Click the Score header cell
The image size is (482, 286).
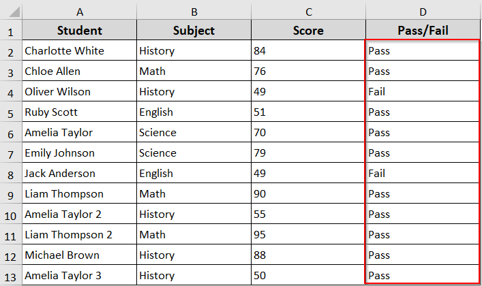(x=308, y=31)
